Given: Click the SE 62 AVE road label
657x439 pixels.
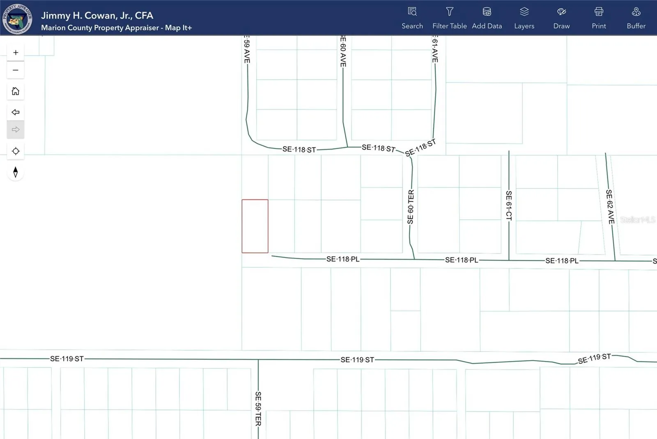Looking at the screenshot, I should click(x=610, y=207).
